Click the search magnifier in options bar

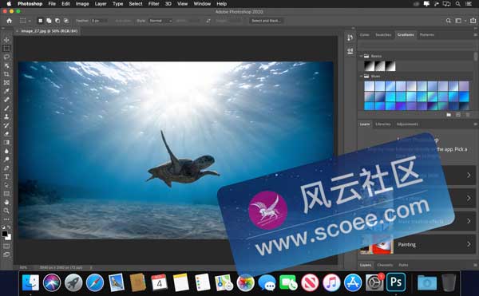(448, 21)
